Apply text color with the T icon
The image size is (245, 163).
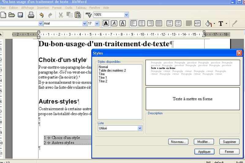coord(221,24)
